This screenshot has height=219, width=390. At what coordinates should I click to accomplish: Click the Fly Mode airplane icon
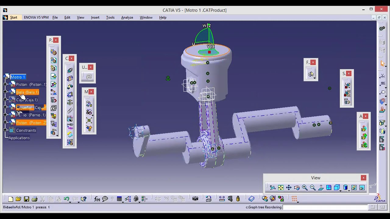click(x=273, y=188)
